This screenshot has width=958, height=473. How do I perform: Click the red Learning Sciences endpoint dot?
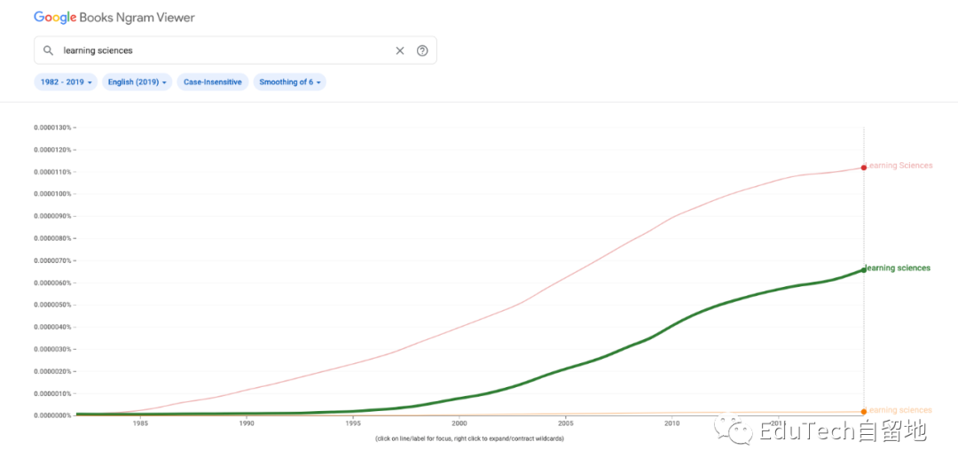click(x=864, y=167)
